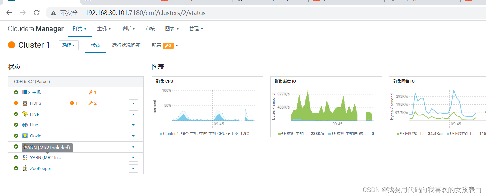
Task: Open the Hive service link
Action: [x=34, y=114]
